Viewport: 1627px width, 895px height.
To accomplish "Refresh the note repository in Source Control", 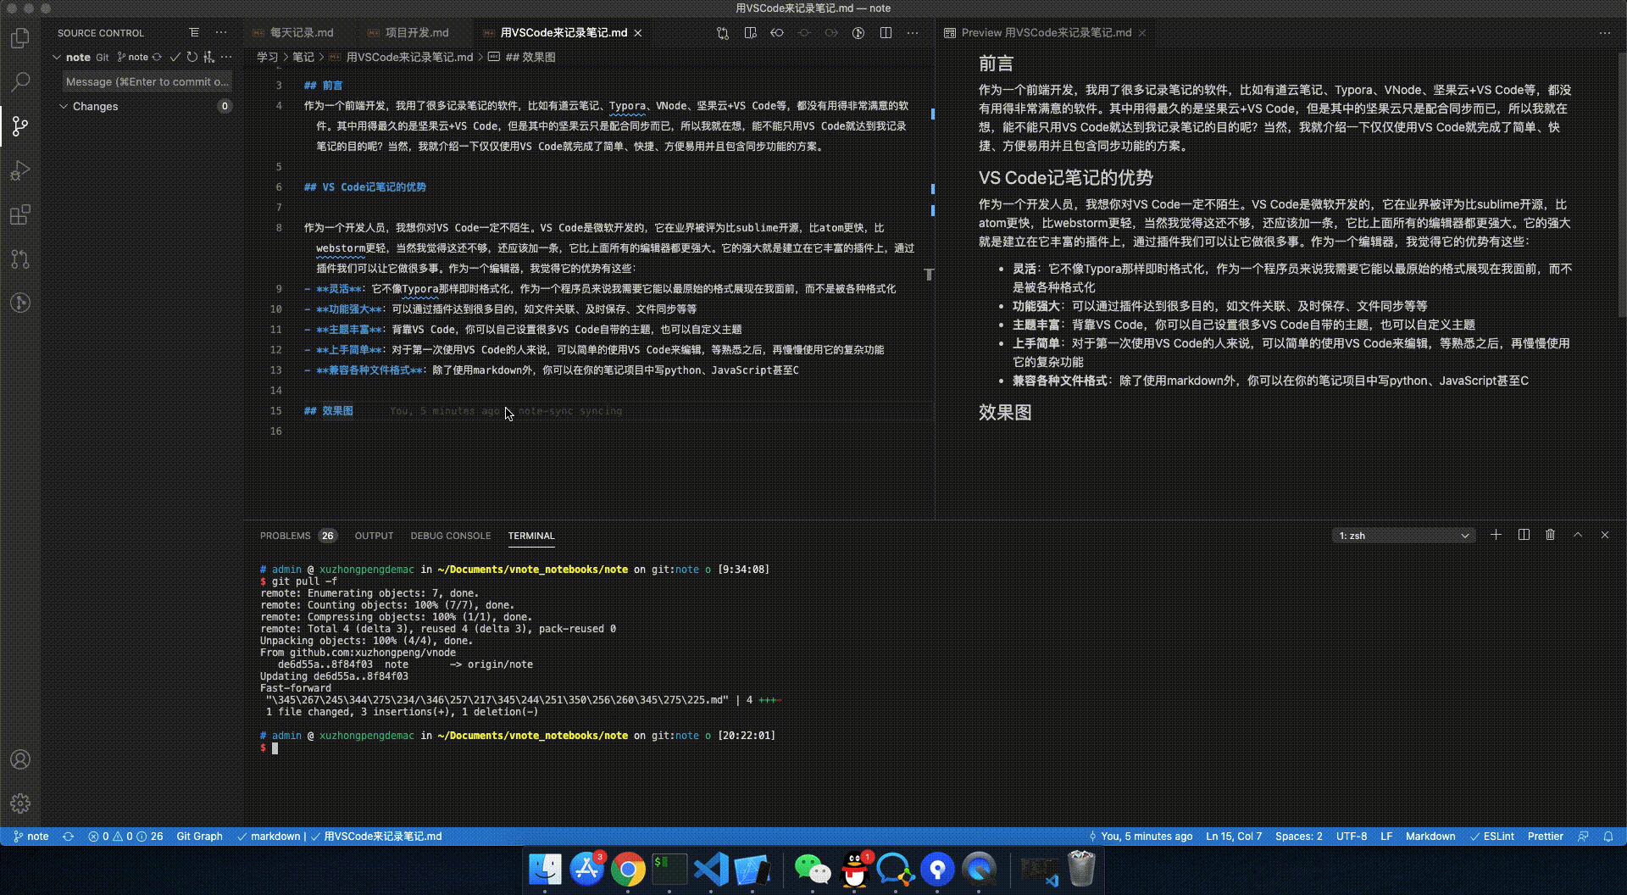I will (x=192, y=57).
